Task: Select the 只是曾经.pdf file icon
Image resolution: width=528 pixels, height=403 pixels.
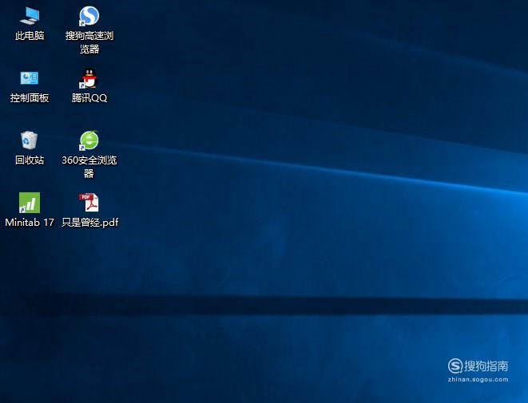Action: [x=89, y=203]
